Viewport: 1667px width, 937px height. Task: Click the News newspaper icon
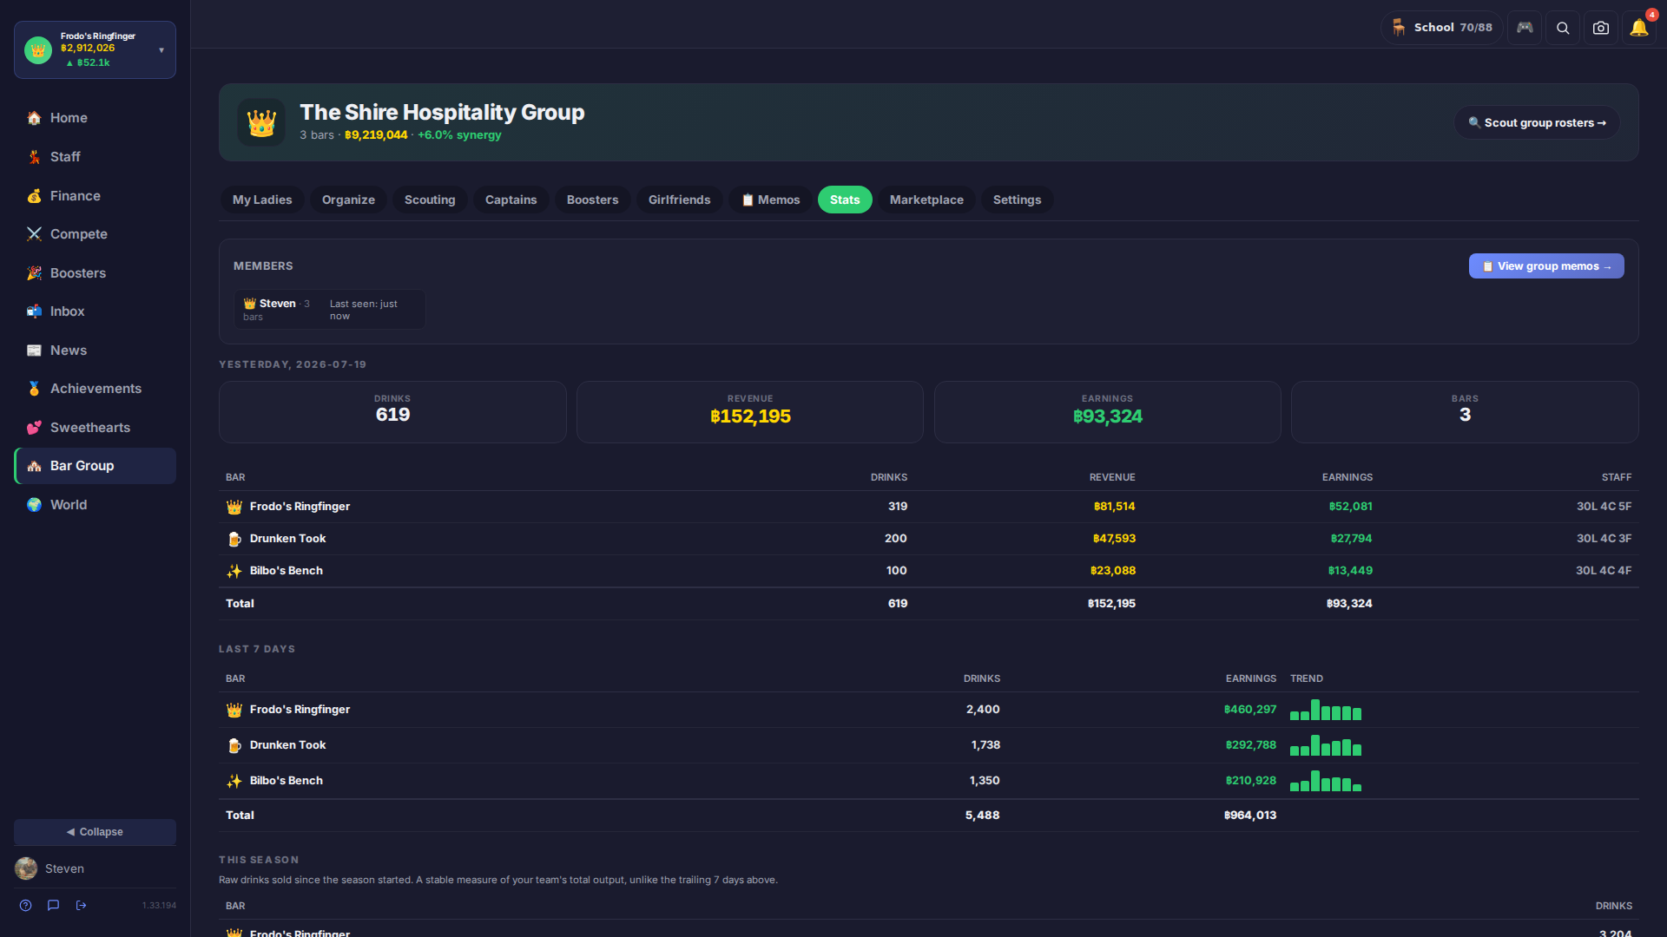coord(34,351)
